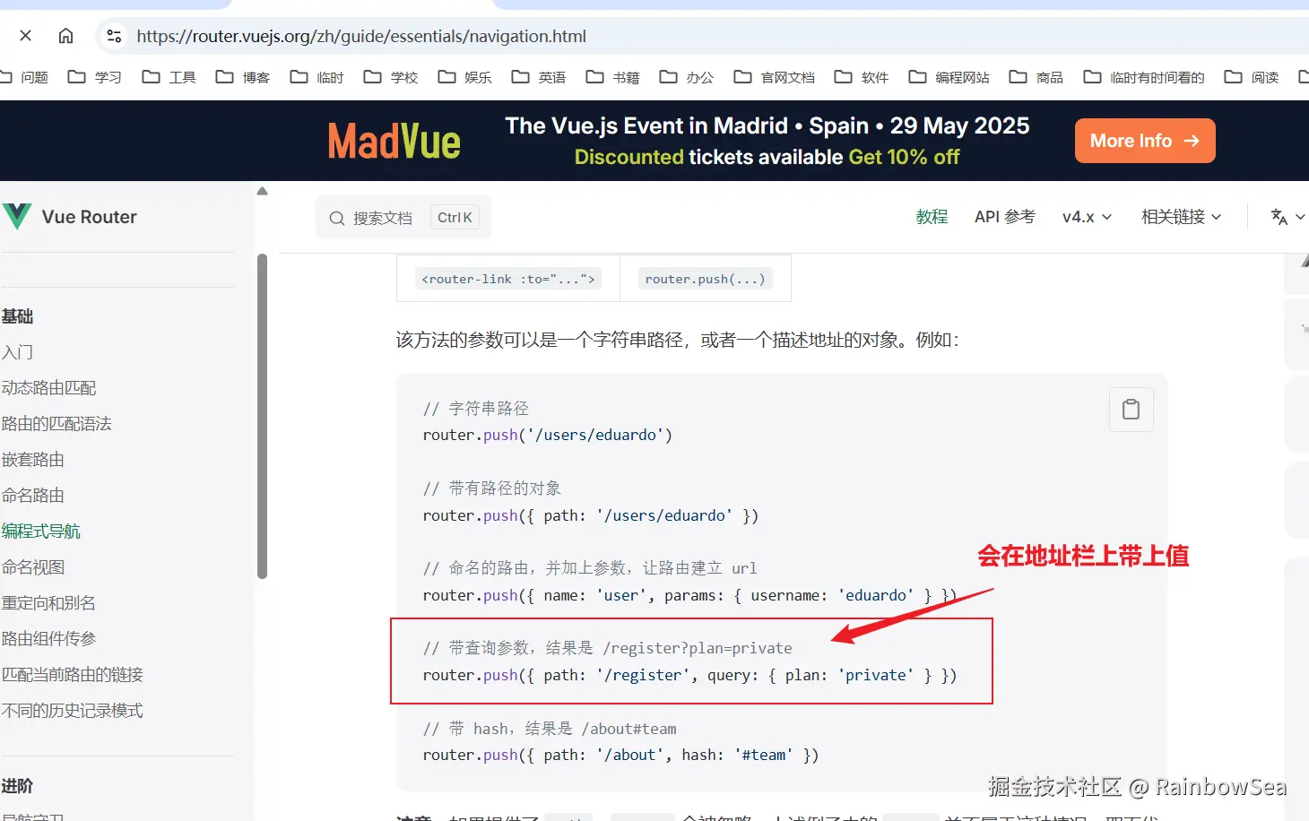The width and height of the screenshot is (1309, 821).
Task: Open the 娱乐 bookmark folder
Action: point(465,77)
